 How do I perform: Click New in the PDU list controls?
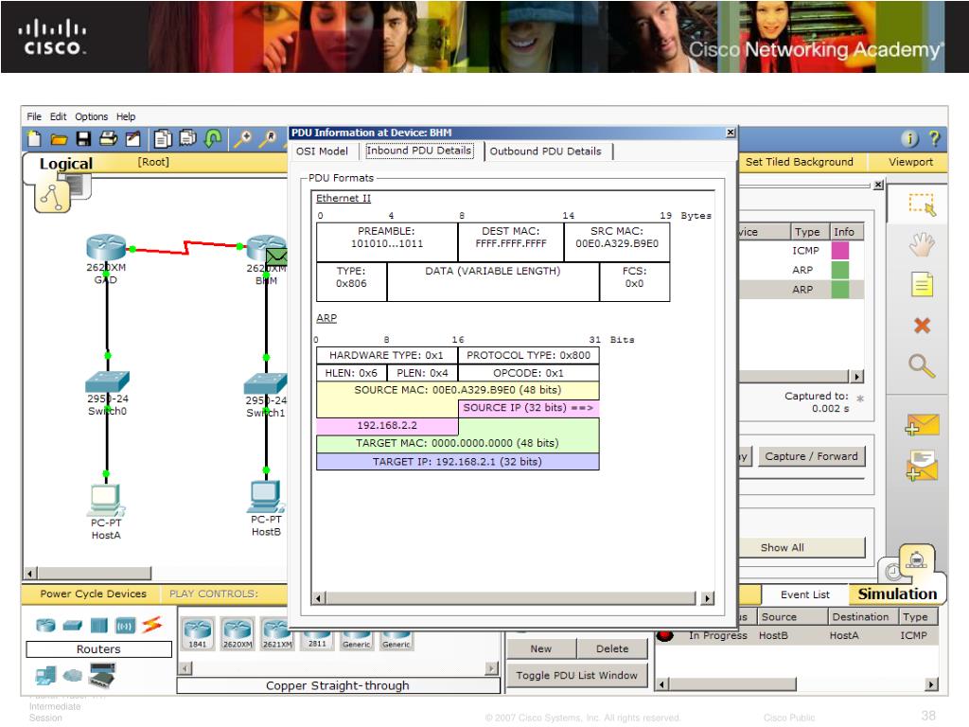pyautogui.click(x=541, y=648)
